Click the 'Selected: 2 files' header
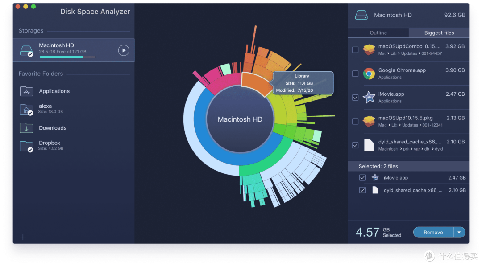 tap(378, 166)
